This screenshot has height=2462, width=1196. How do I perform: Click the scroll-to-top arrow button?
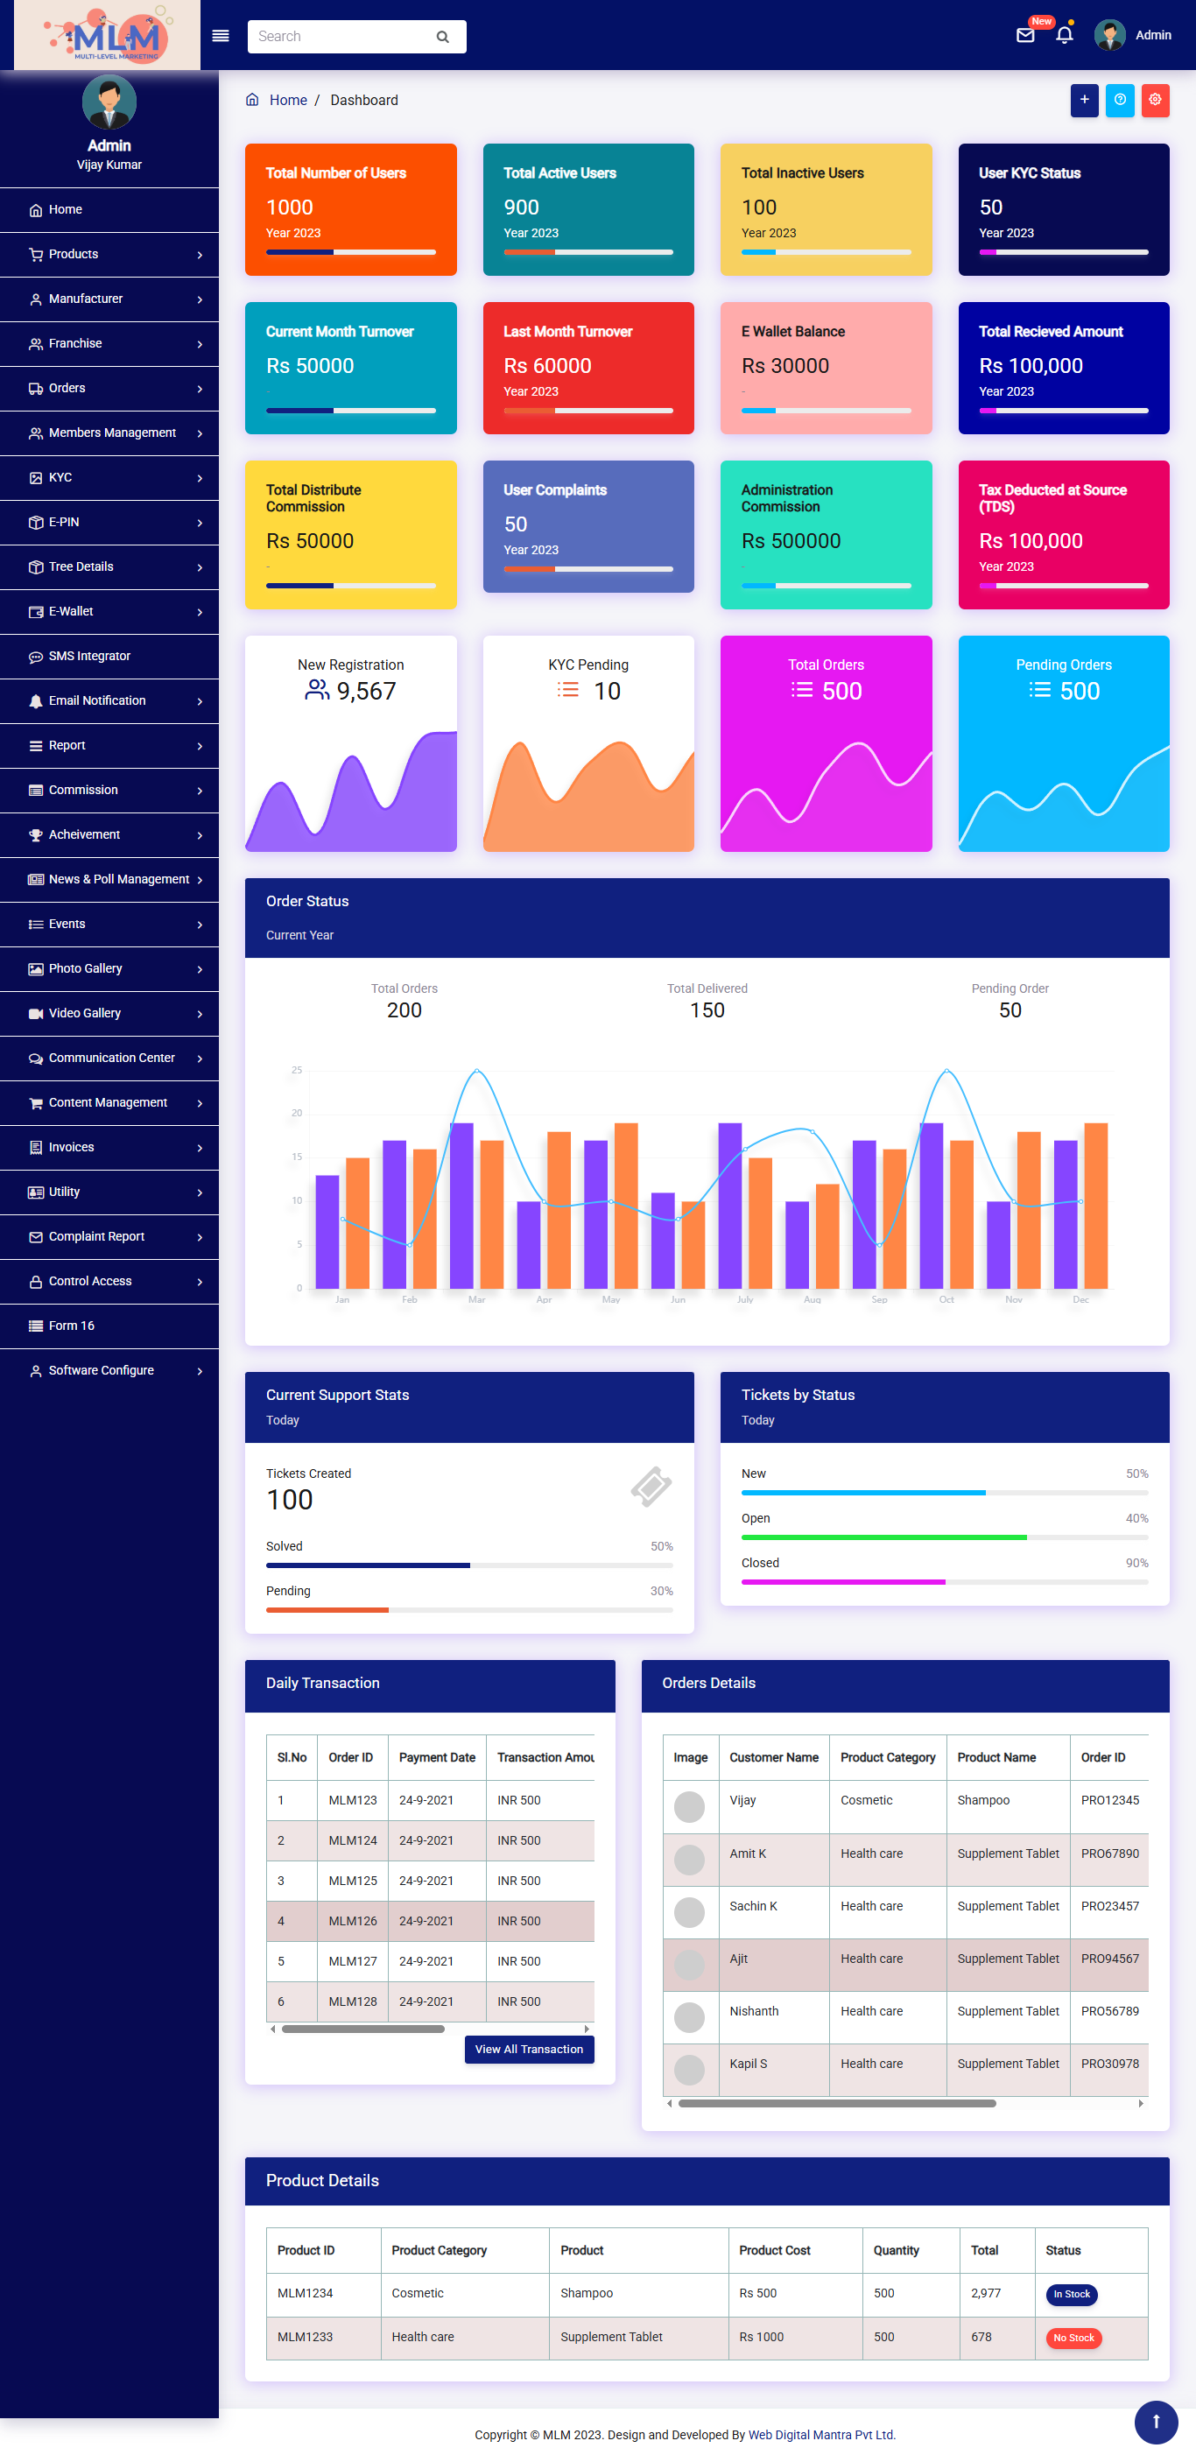(1155, 2421)
